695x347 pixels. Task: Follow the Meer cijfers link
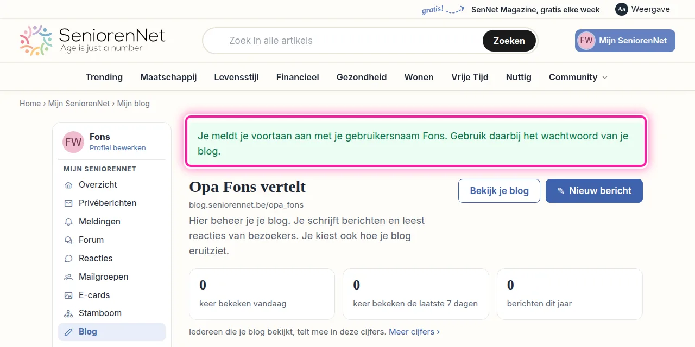pyautogui.click(x=414, y=331)
